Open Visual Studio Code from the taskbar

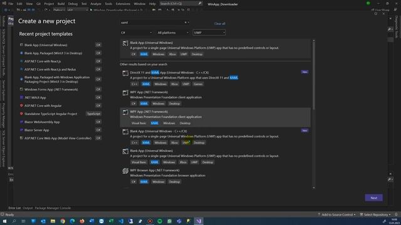point(121,221)
